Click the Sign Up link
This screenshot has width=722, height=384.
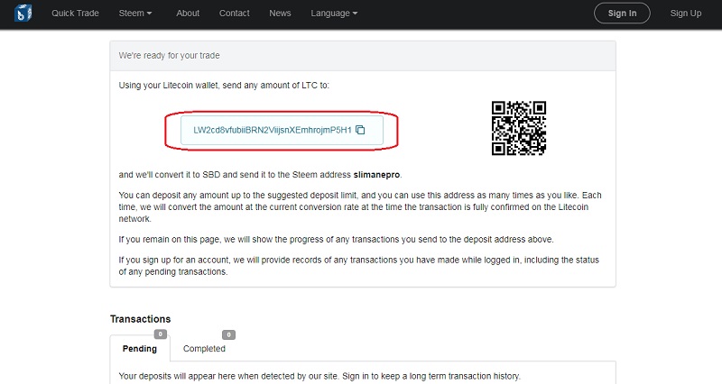pyautogui.click(x=686, y=14)
